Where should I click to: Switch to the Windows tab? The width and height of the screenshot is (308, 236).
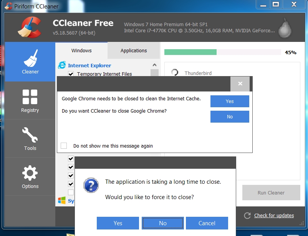(81, 50)
